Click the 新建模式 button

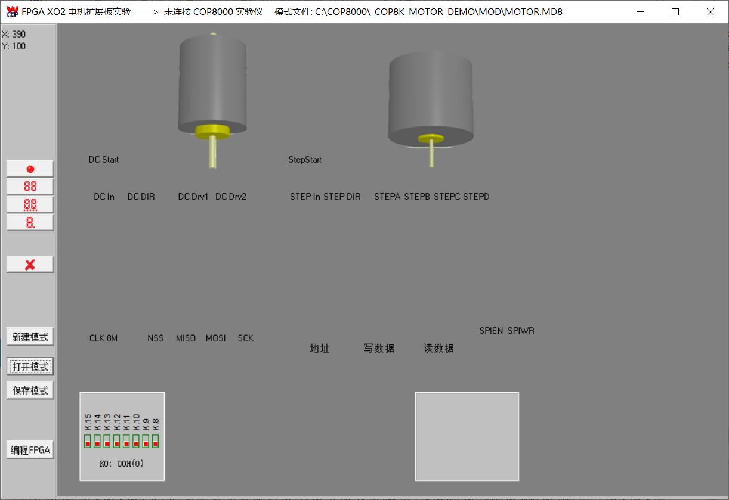pos(30,337)
